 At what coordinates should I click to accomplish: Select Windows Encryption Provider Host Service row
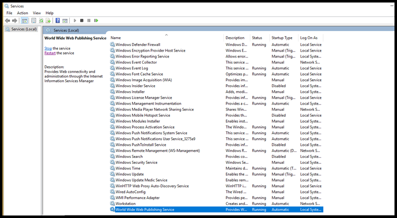pos(216,51)
